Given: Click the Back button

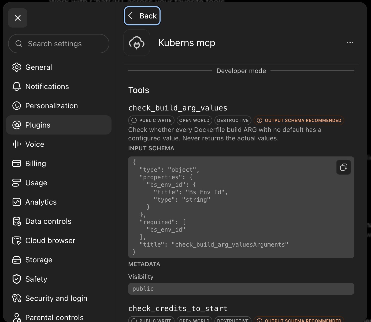Looking at the screenshot, I should coord(142,16).
